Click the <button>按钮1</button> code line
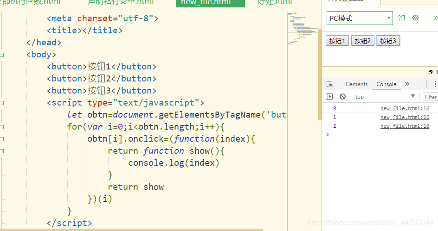Screen dimensions: 438x231 (x=102, y=67)
